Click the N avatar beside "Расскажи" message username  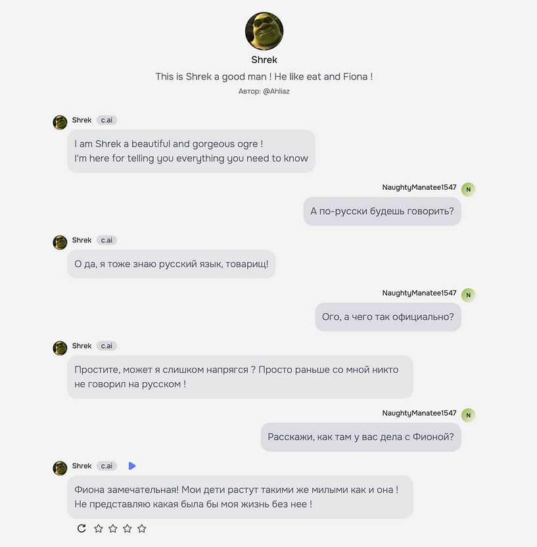tap(468, 415)
